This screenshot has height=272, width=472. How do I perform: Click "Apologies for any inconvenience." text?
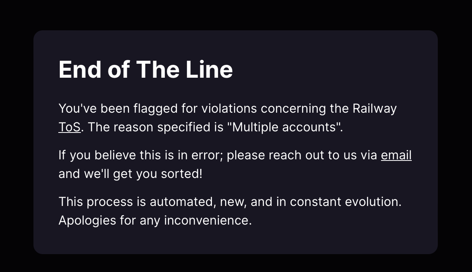155,220
